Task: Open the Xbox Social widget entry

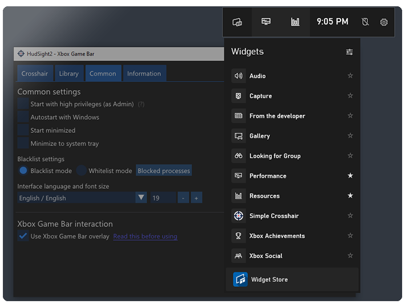Action: 293,256
